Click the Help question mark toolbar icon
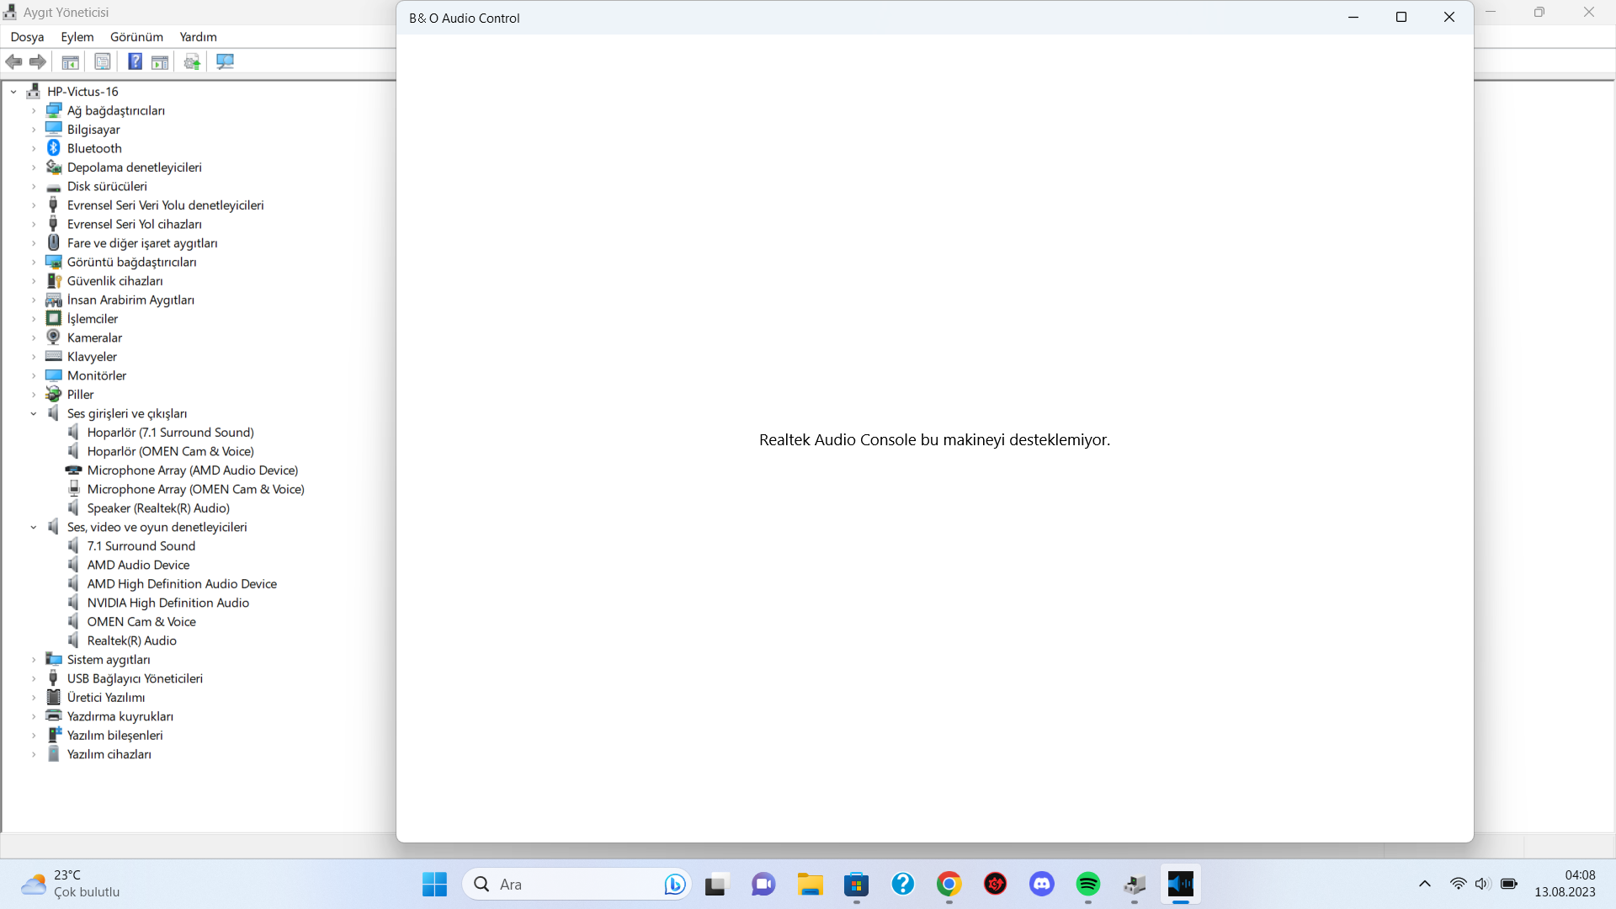Image resolution: width=1616 pixels, height=909 pixels. (135, 61)
